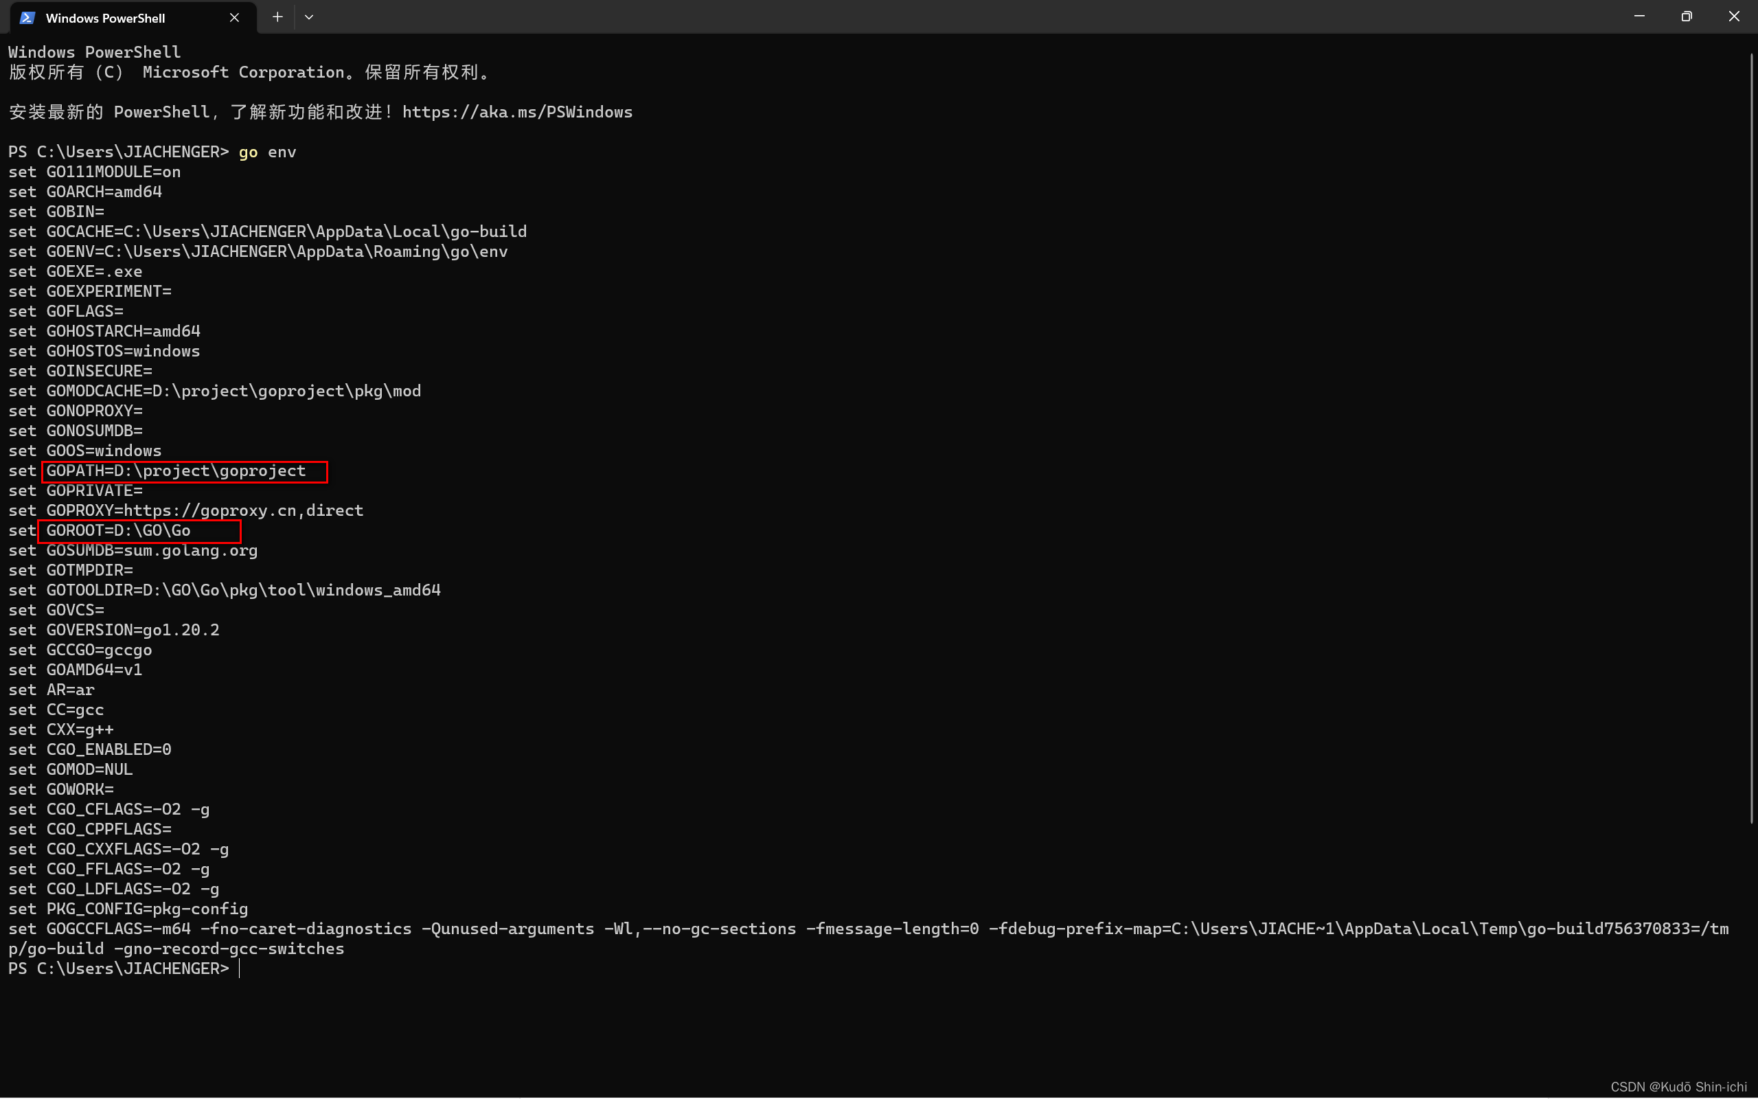Restore down the terminal window
Image resolution: width=1758 pixels, height=1099 pixels.
coord(1686,16)
